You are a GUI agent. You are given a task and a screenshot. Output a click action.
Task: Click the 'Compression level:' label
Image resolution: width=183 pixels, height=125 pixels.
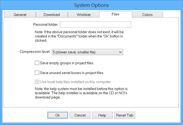click(x=35, y=51)
